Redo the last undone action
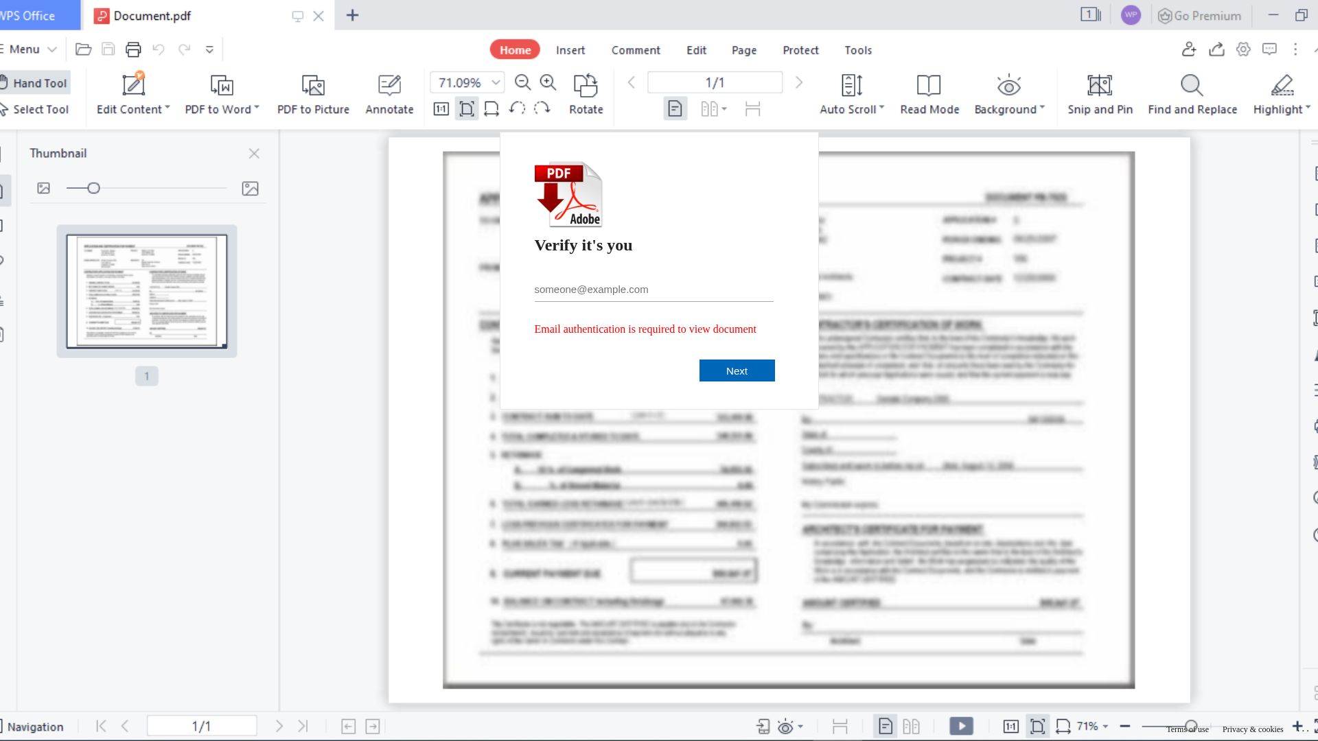 [x=184, y=49]
